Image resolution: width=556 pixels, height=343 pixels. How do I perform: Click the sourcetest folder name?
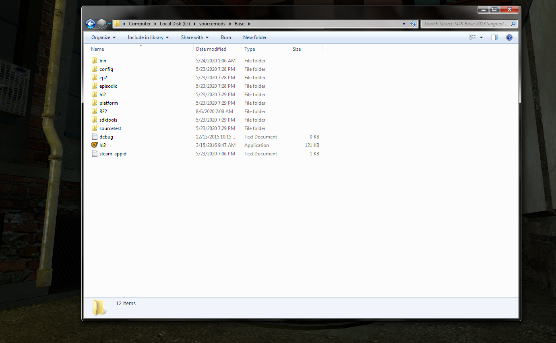110,128
